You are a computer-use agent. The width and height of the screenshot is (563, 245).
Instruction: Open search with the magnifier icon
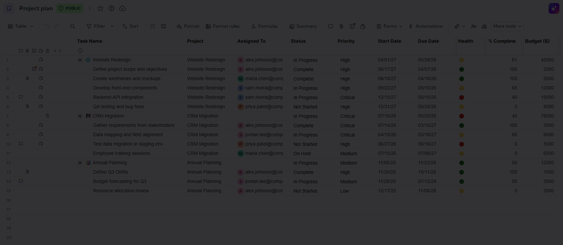click(72, 26)
